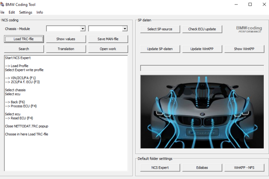Click the Load TRC-file button

pyautogui.click(x=24, y=39)
